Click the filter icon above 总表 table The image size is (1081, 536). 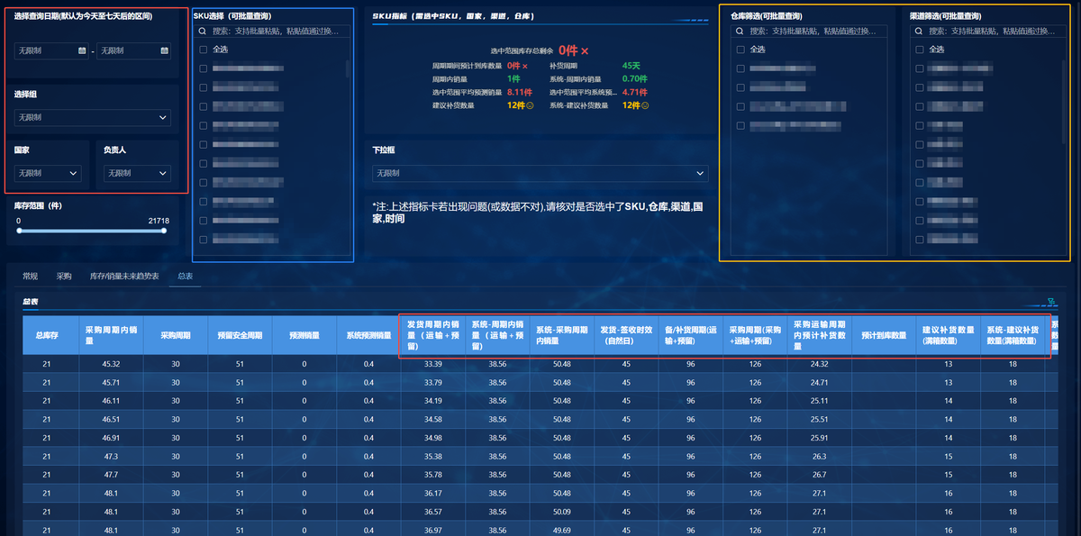1050,302
